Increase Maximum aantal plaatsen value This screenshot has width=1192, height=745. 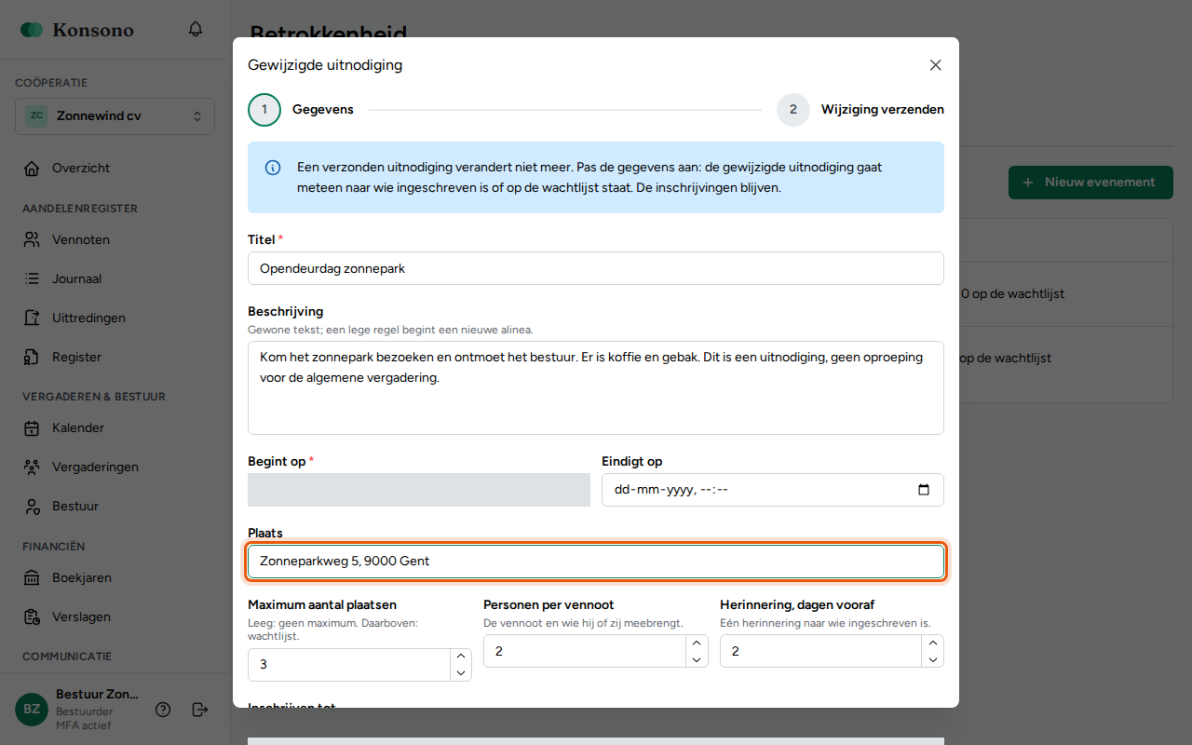point(460,657)
